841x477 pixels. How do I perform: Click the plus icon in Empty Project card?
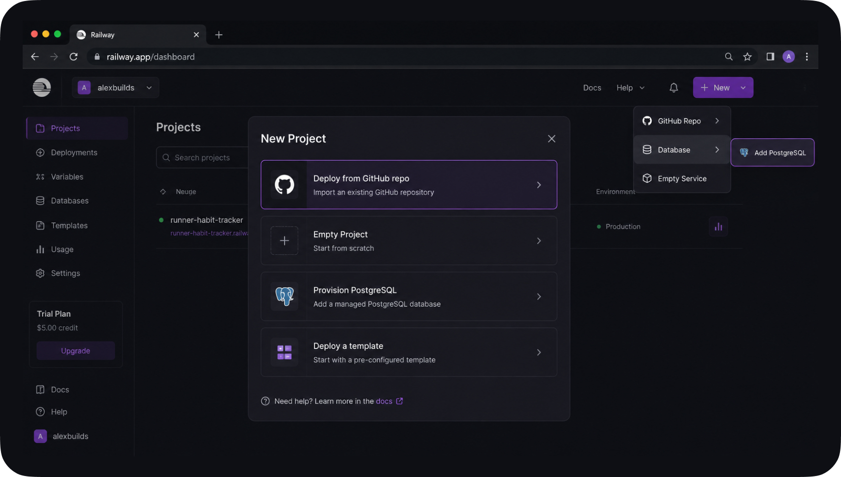click(284, 240)
